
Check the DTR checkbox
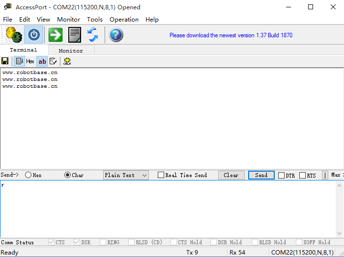click(x=282, y=176)
